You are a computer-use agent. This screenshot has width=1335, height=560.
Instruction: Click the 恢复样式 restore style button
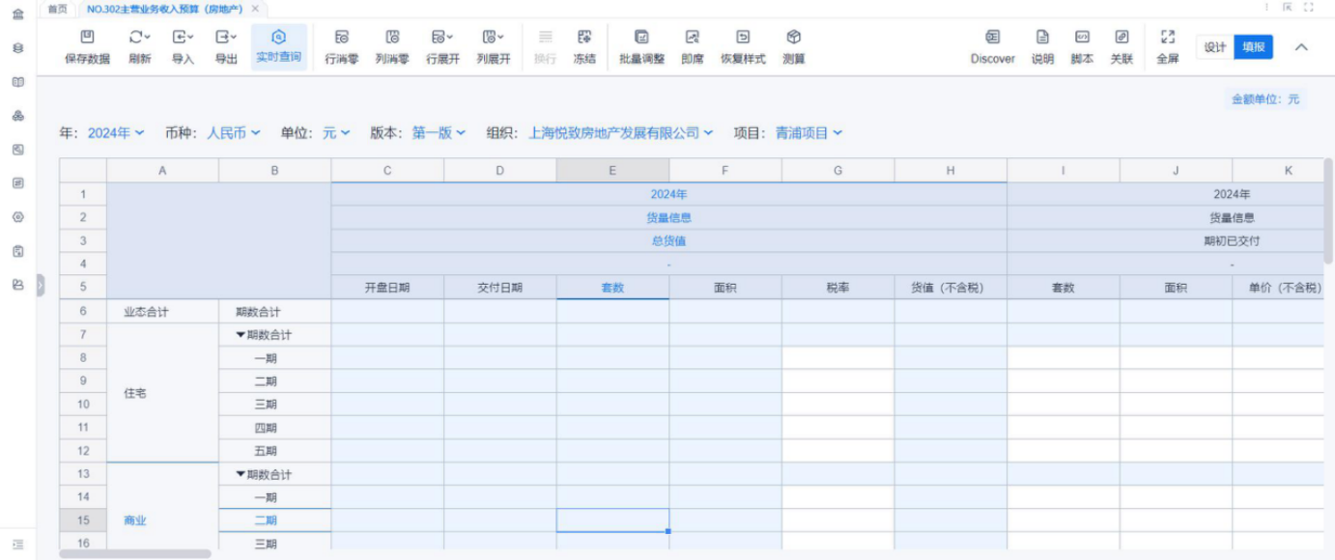pyautogui.click(x=743, y=39)
